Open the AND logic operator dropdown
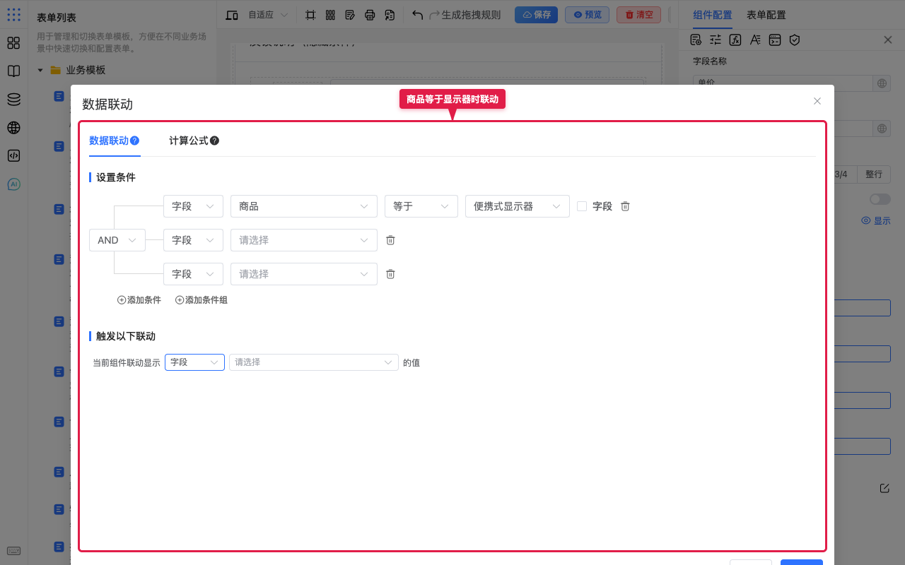The height and width of the screenshot is (565, 905). coord(117,240)
